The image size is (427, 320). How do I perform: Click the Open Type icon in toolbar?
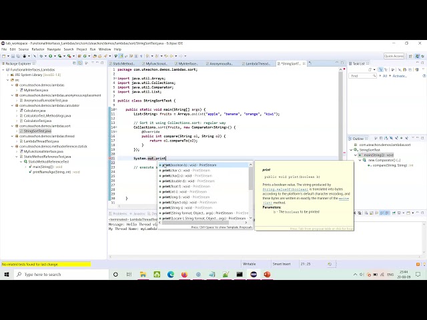(x=95, y=56)
